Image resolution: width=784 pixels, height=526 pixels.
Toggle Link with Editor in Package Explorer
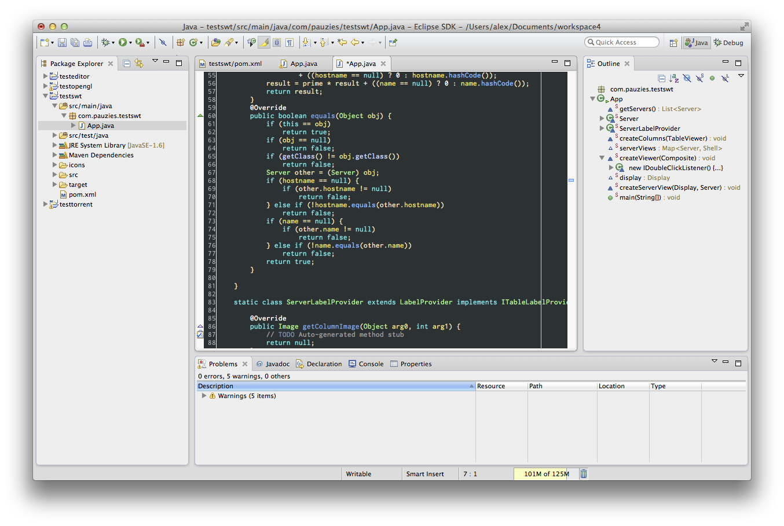[x=139, y=64]
